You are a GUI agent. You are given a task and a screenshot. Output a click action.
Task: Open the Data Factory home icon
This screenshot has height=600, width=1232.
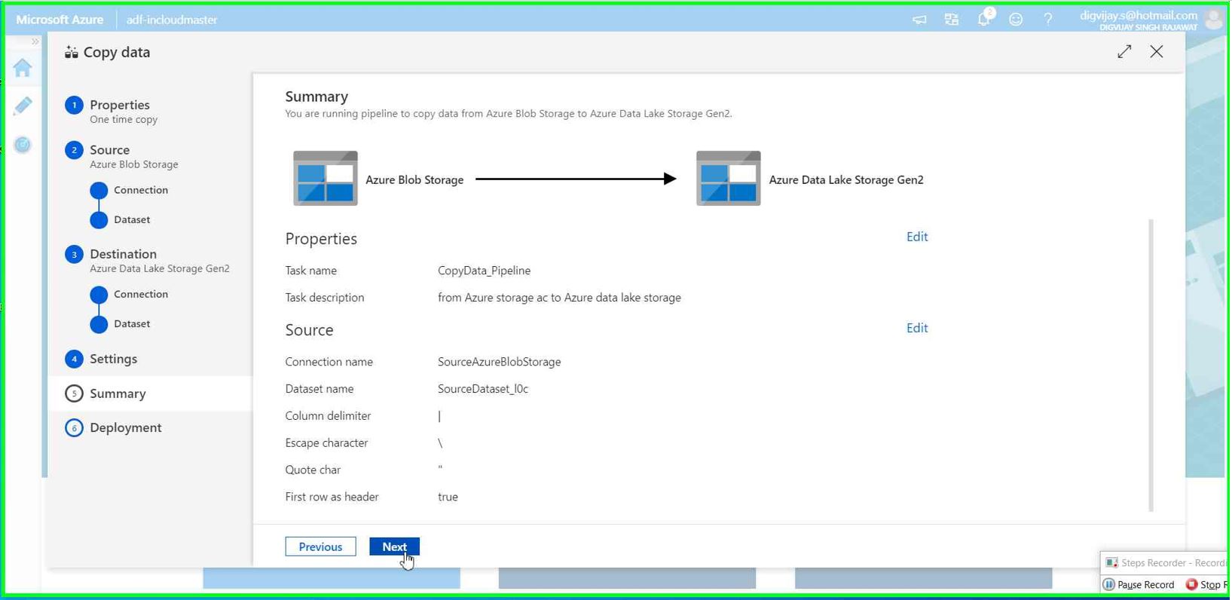coord(23,68)
